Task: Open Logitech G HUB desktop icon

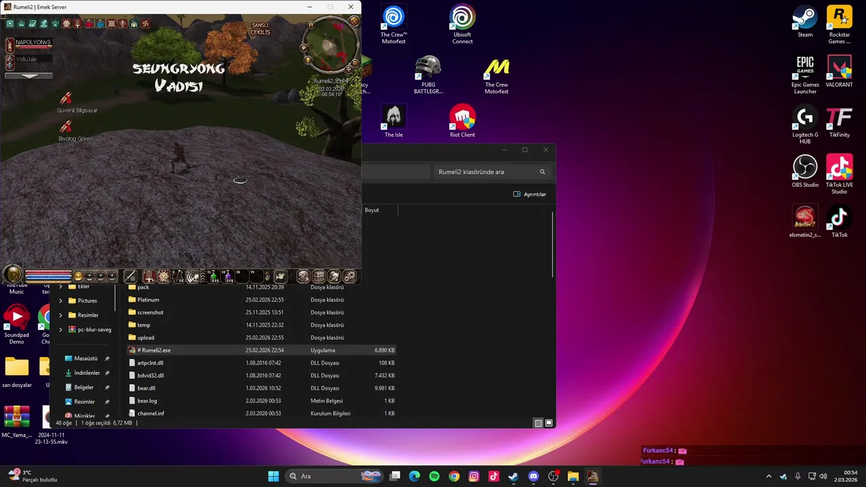Action: [x=805, y=125]
